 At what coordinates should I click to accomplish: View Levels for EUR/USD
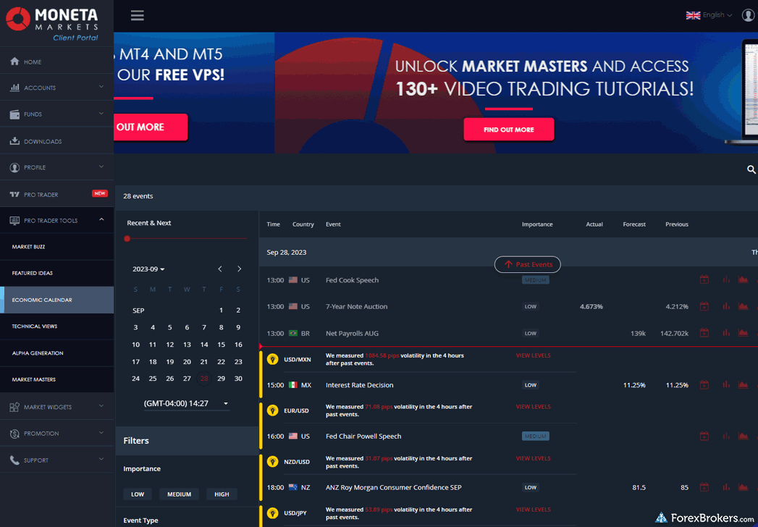[x=534, y=407]
